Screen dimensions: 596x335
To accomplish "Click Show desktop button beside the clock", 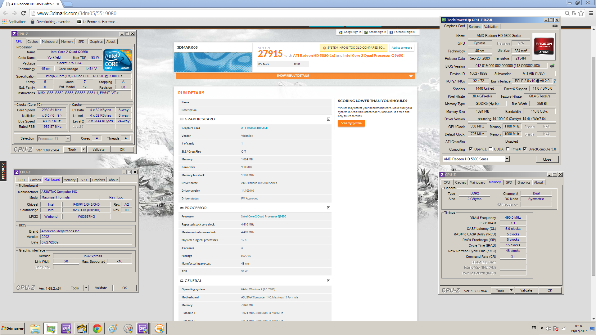I will pyautogui.click(x=592, y=328).
